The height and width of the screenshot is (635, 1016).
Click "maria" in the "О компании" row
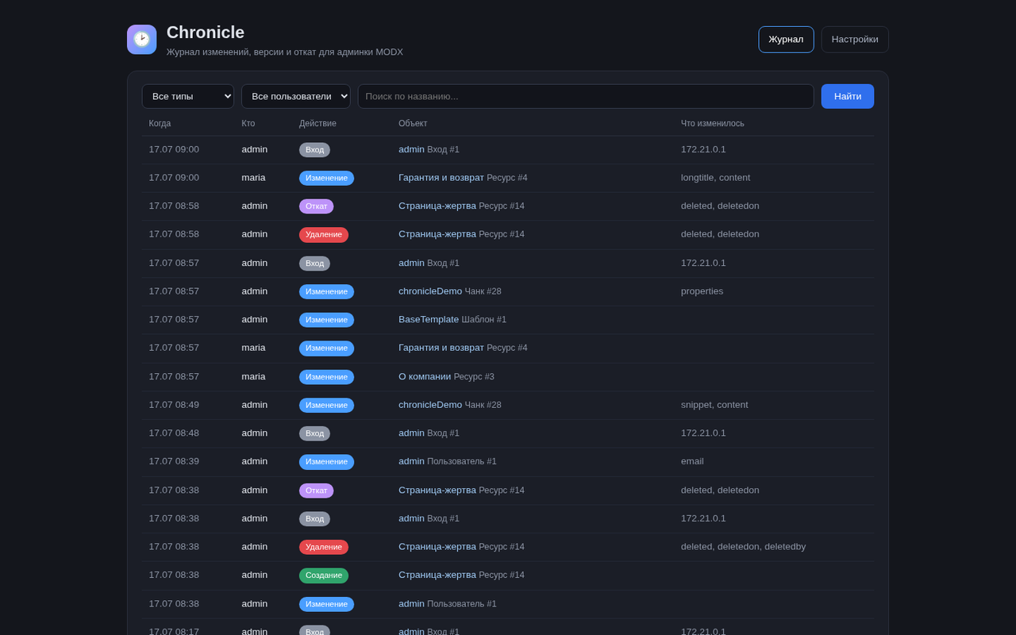254,376
